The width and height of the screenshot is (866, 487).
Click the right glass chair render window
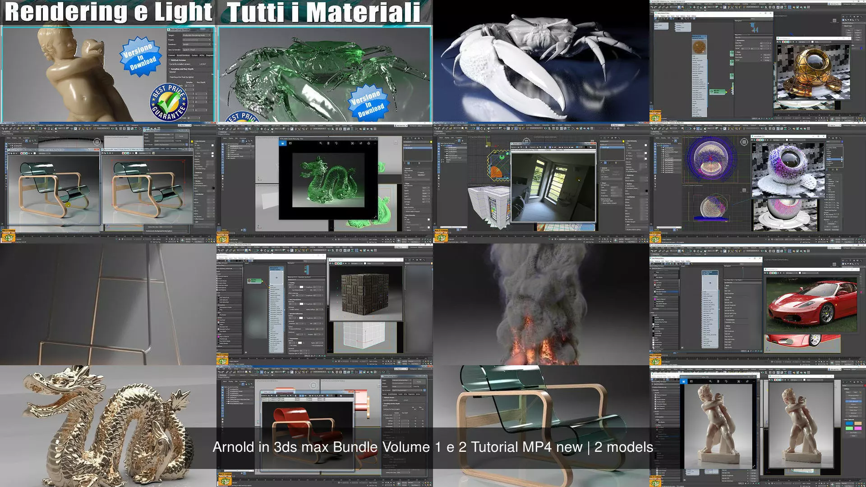(148, 187)
